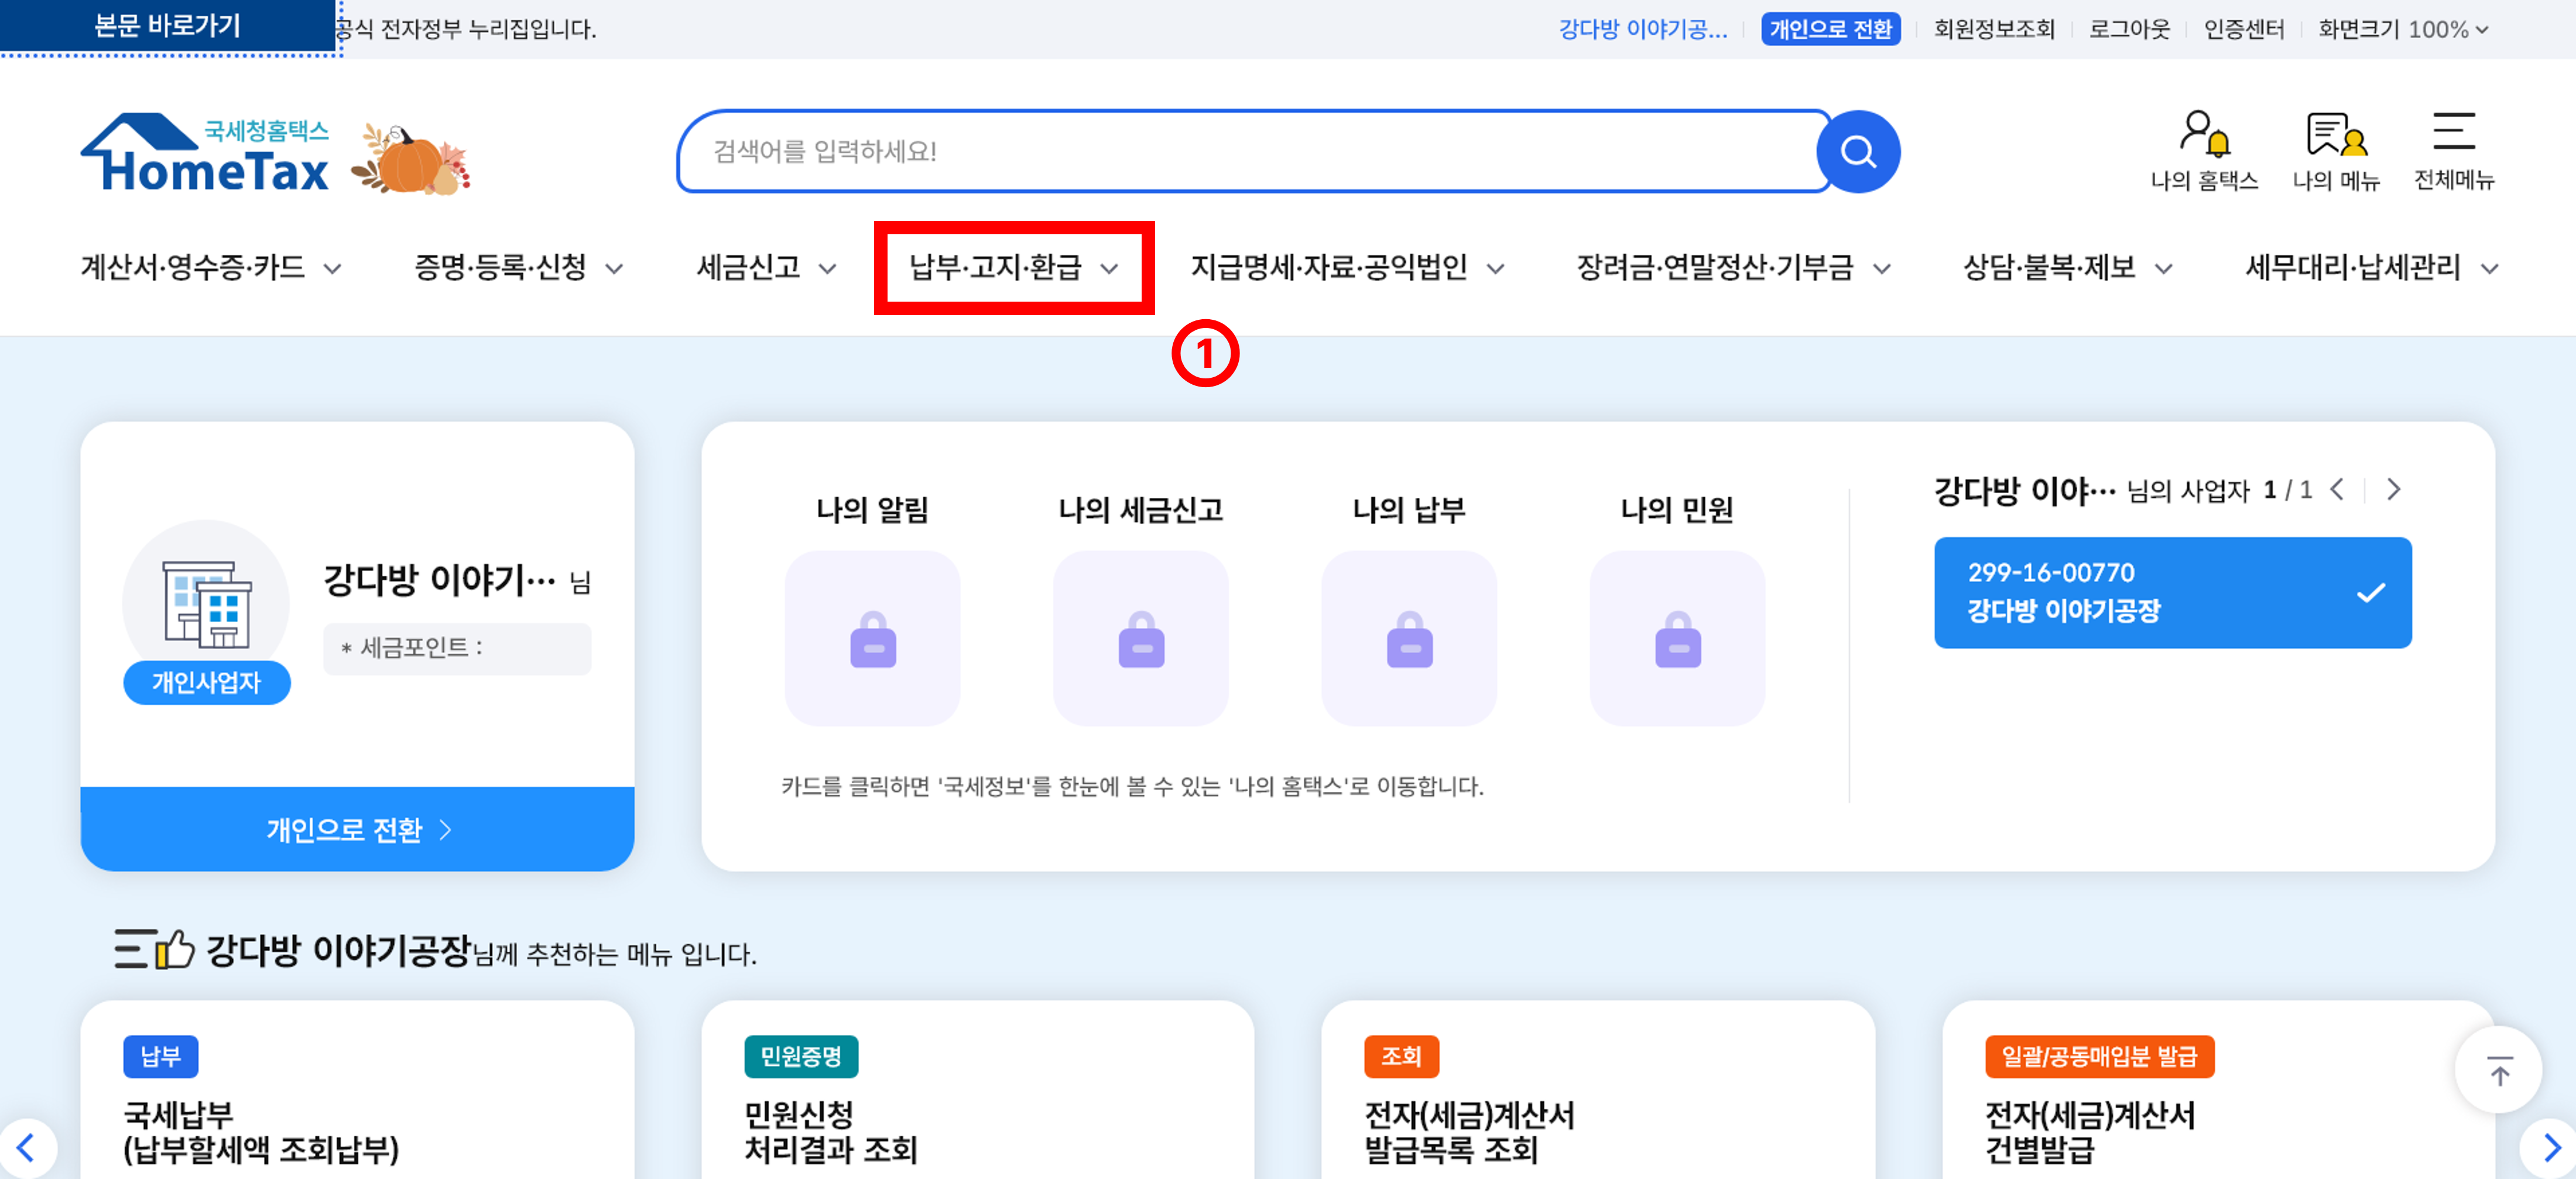This screenshot has height=1179, width=2576.
Task: Click the 로그아웃 link
Action: [2129, 29]
